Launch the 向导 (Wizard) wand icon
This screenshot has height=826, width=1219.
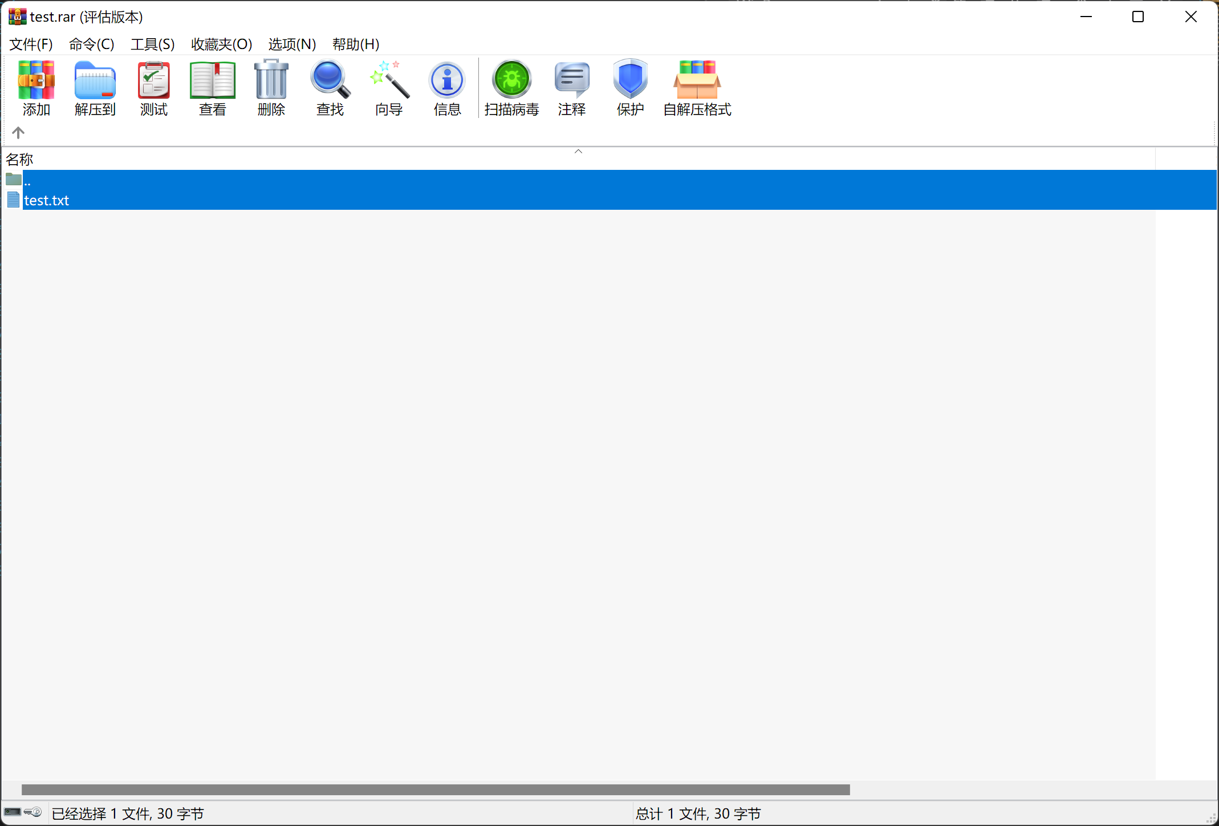[x=389, y=88]
